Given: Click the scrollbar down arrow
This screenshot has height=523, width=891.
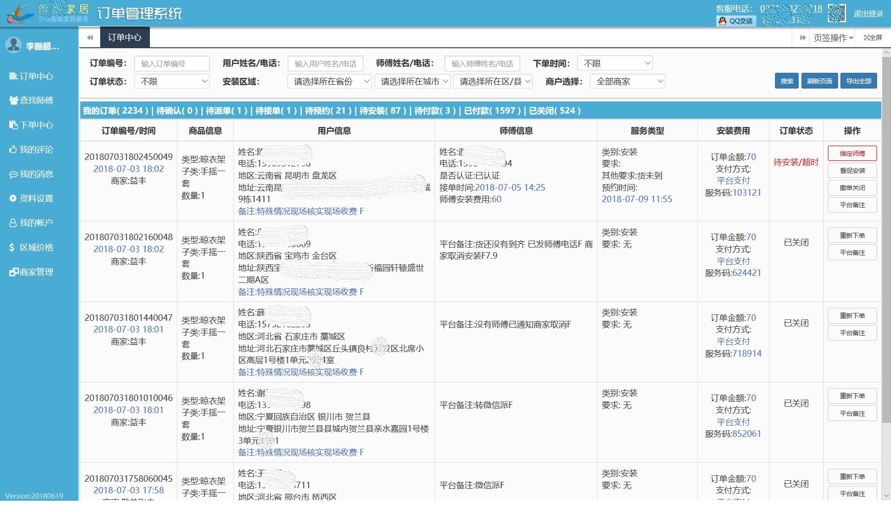Looking at the screenshot, I should (x=886, y=495).
